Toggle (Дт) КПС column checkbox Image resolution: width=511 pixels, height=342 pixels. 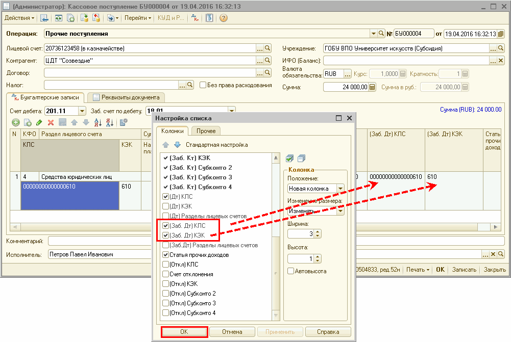point(165,197)
